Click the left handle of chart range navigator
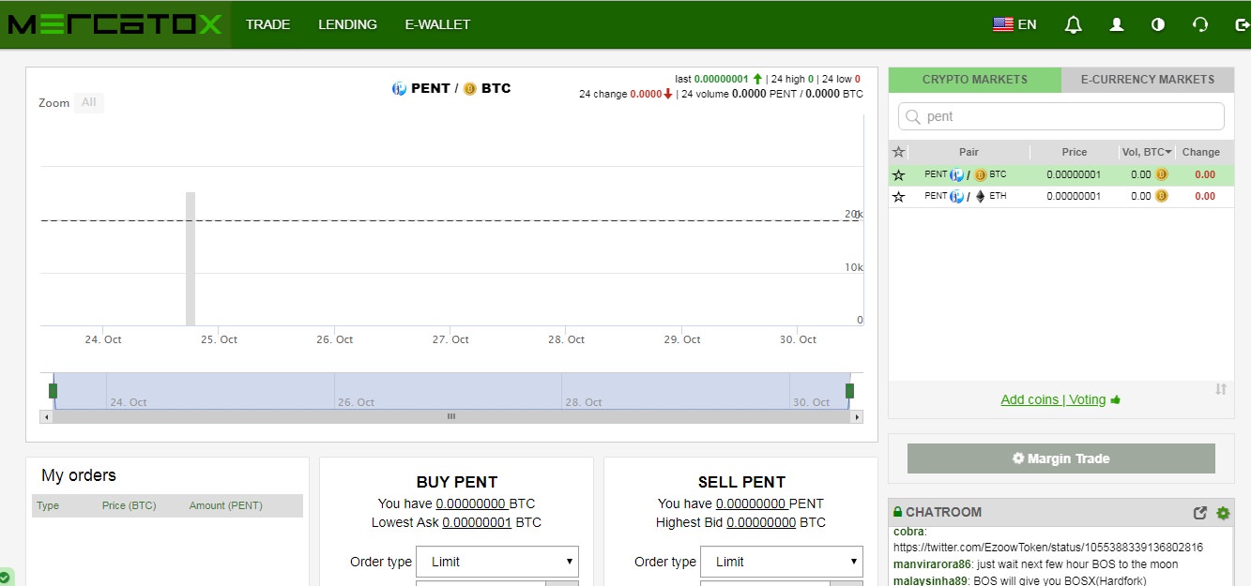Viewport: 1251px width, 586px height. tap(53, 390)
